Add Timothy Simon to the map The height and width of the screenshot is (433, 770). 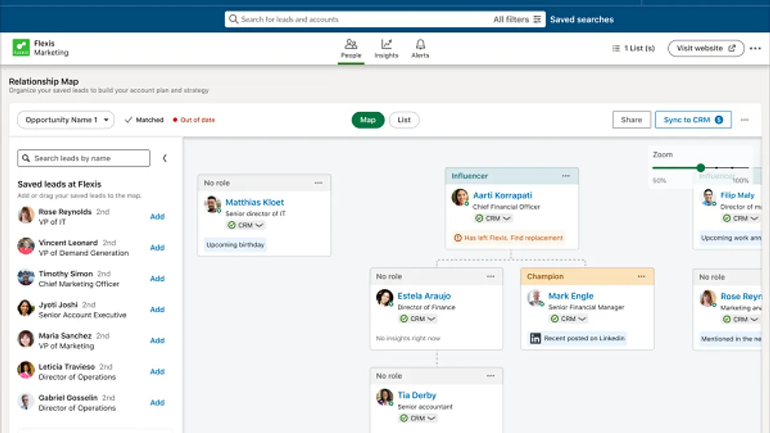157,279
